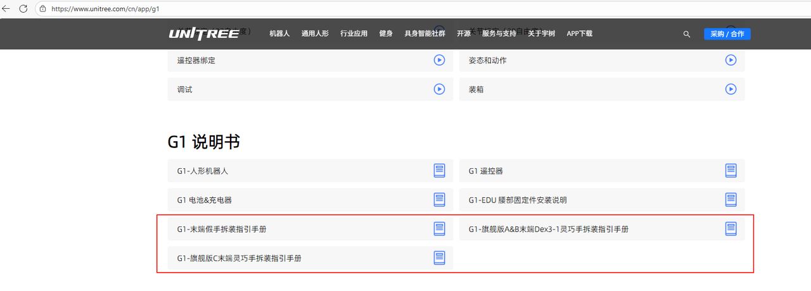Click the 调试 video title
The image size is (811, 291).
pyautogui.click(x=185, y=89)
